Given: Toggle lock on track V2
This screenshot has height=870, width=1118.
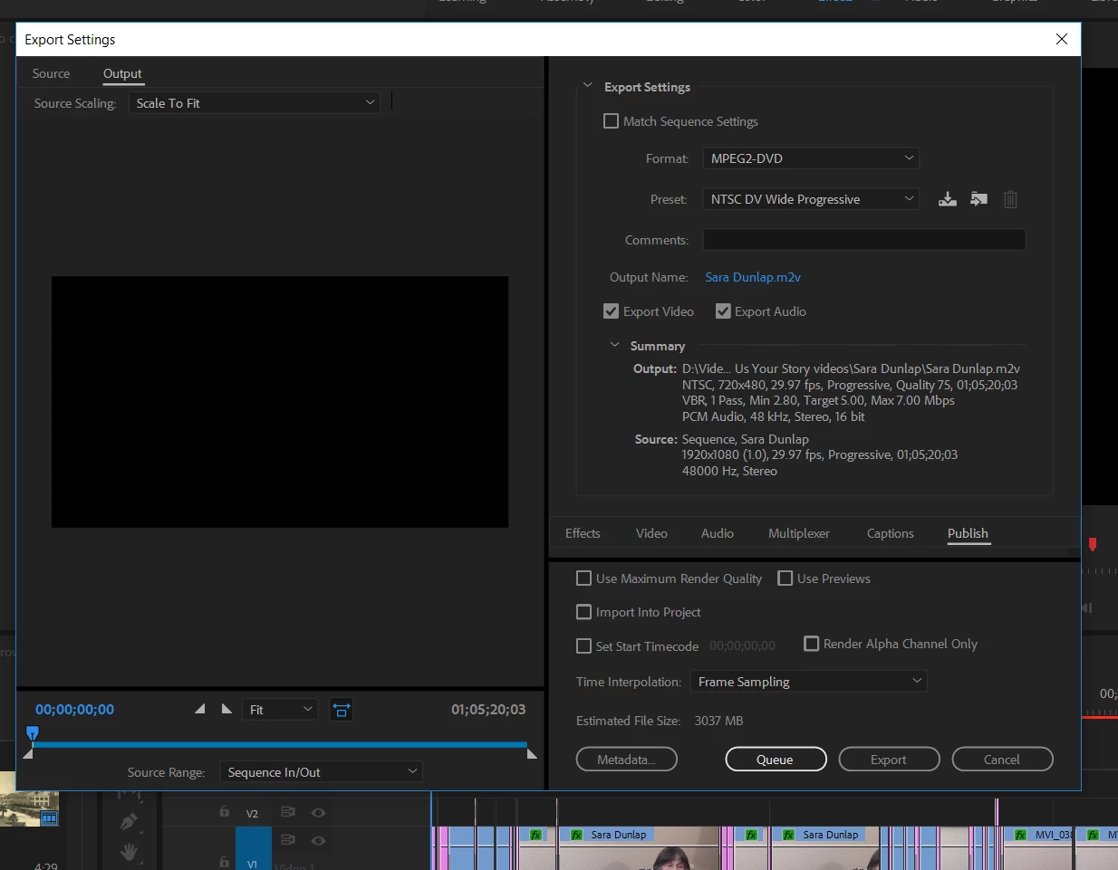Looking at the screenshot, I should 224,812.
